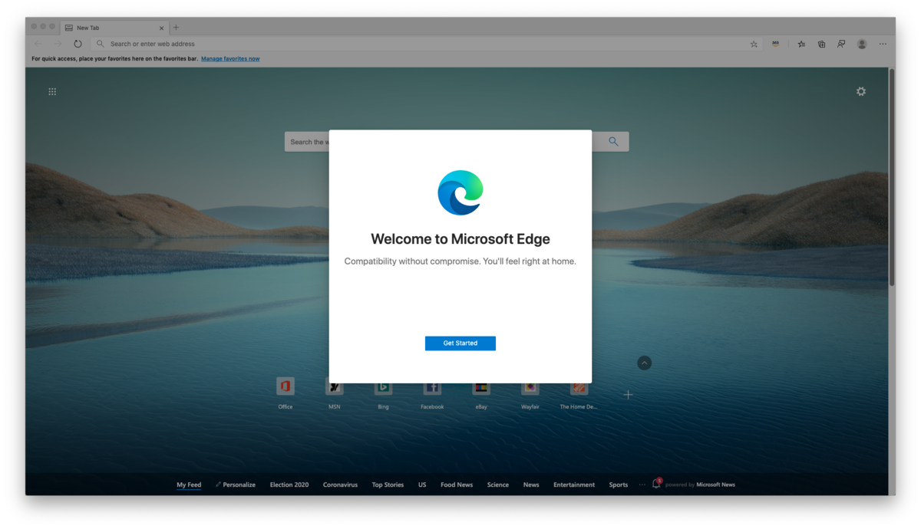Click the Amazon extension icon

click(775, 44)
